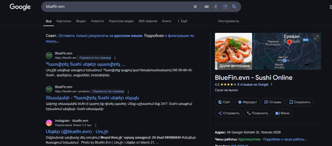
Task: Expand the Ещё more tabs menu
Action: (x=182, y=21)
